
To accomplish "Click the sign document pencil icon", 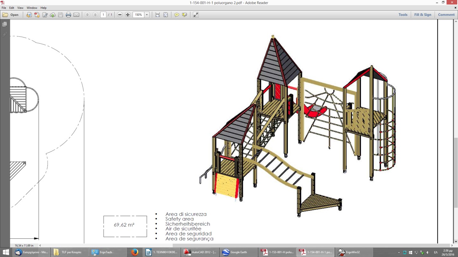I will 45,15.
